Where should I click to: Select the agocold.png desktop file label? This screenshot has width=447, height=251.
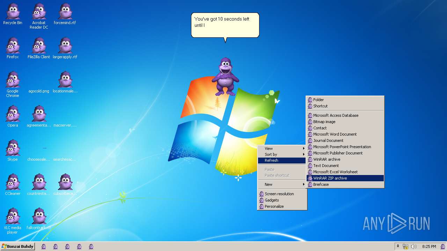[x=39, y=91]
